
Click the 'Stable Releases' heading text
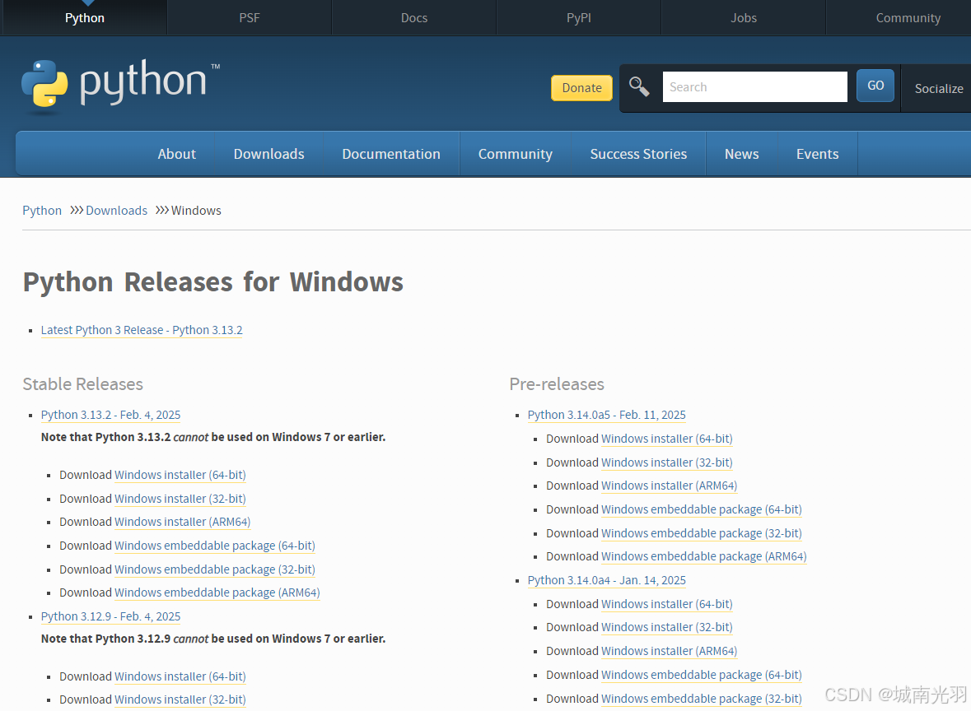(x=83, y=384)
